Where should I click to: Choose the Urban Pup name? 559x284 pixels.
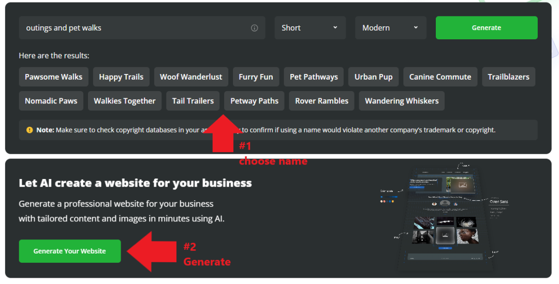(373, 77)
